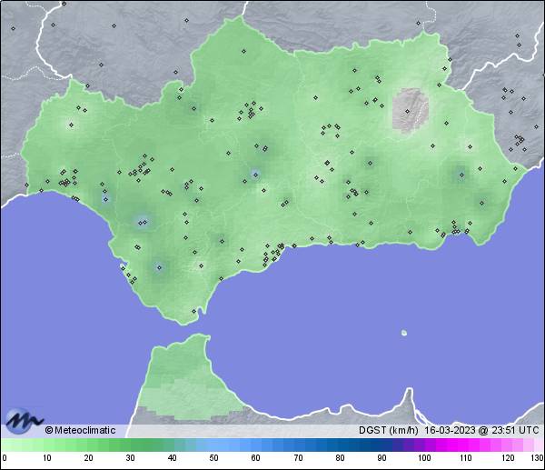This screenshot has width=545, height=470.
Task: Click the southernmost station marker near Tarifa
Action: pos(194,311)
